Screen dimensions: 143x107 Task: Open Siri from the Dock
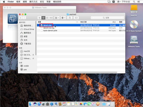pyautogui.click(x=35, y=104)
